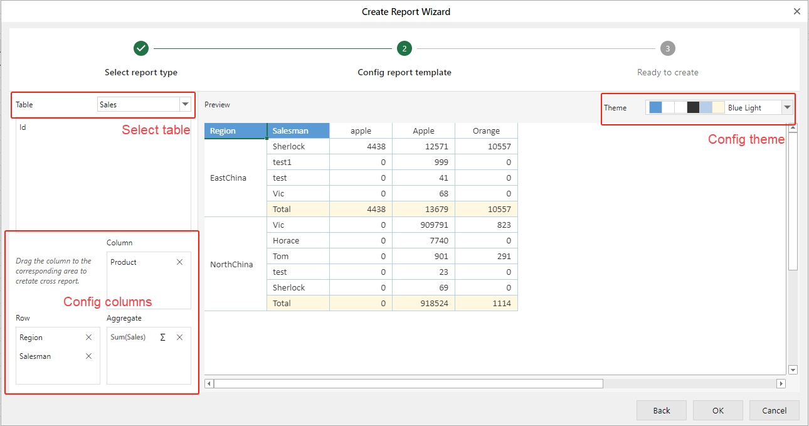Viewport: 809px width, 426px height.
Task: Click the step 2 circle indicator
Action: click(x=404, y=48)
